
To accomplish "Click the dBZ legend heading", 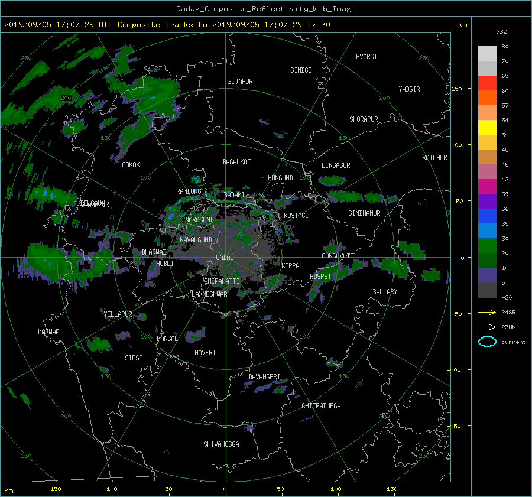I will [501, 32].
